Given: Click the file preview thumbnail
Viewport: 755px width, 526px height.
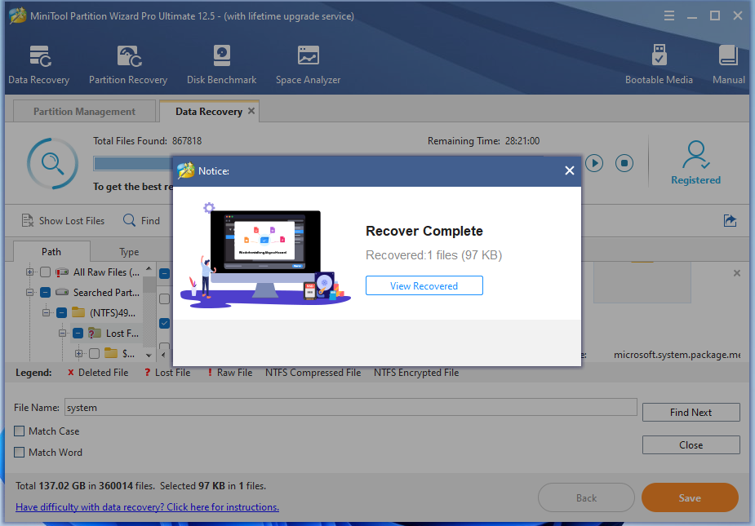Looking at the screenshot, I should [642, 282].
